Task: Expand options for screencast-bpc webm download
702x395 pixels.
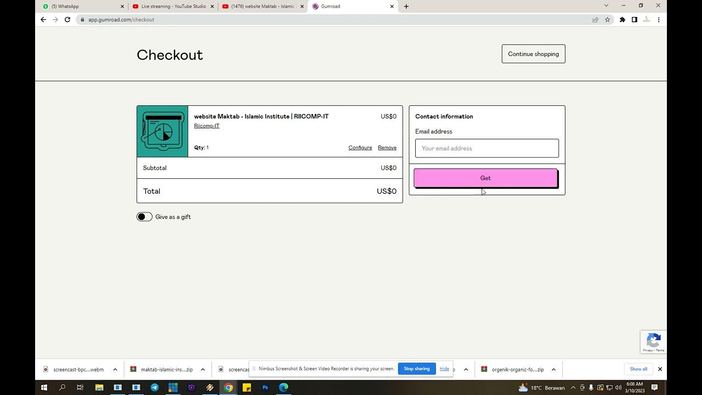Action: coord(115,370)
